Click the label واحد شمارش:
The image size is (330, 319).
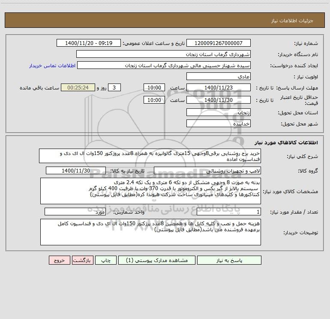(x=129, y=212)
